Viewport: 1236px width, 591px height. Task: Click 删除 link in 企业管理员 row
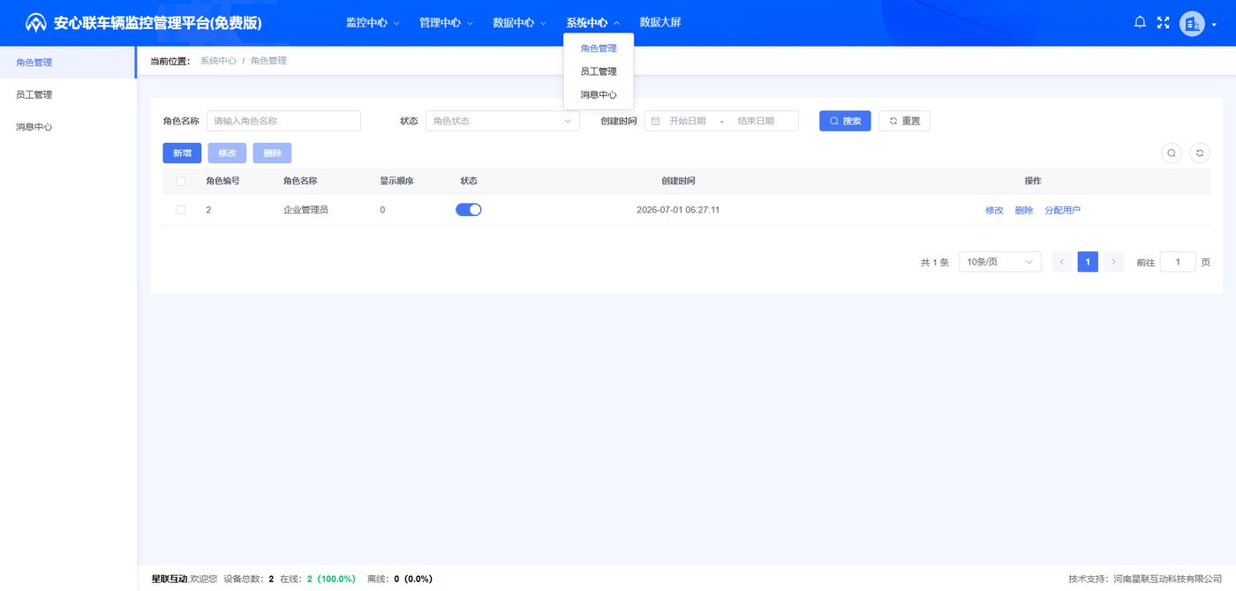pos(1024,210)
